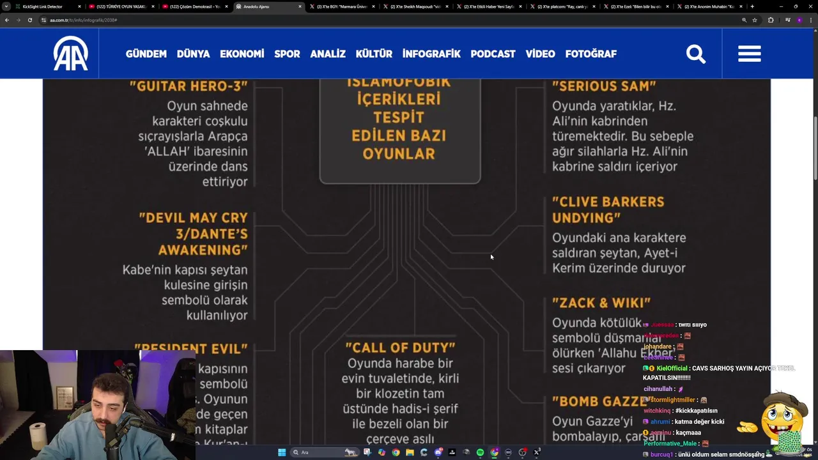This screenshot has height=460, width=818.
Task: Open Spotify from the taskbar
Action: point(481,452)
